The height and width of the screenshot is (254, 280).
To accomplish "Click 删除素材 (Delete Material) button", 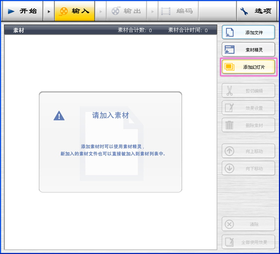I will [248, 125].
